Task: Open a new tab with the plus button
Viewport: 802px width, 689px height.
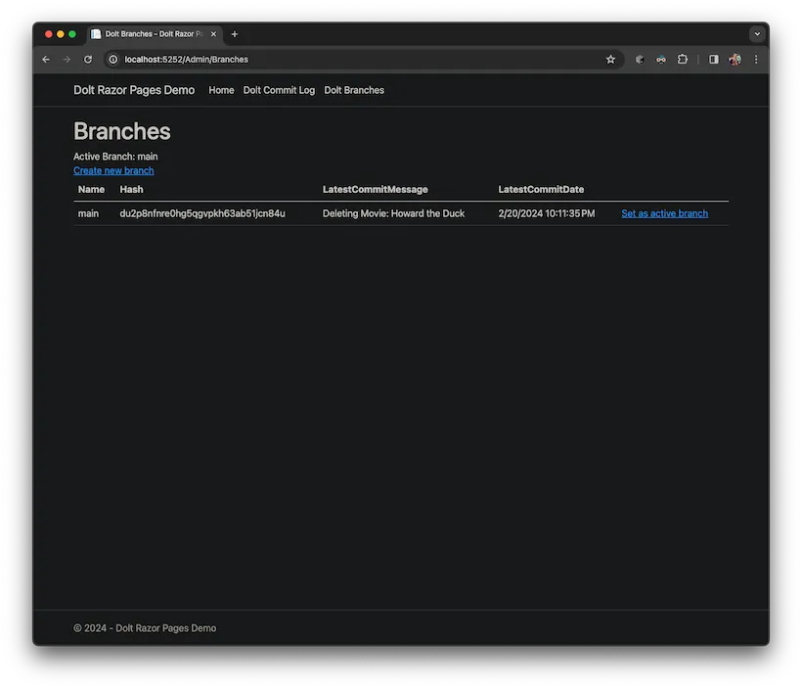Action: pos(234,33)
